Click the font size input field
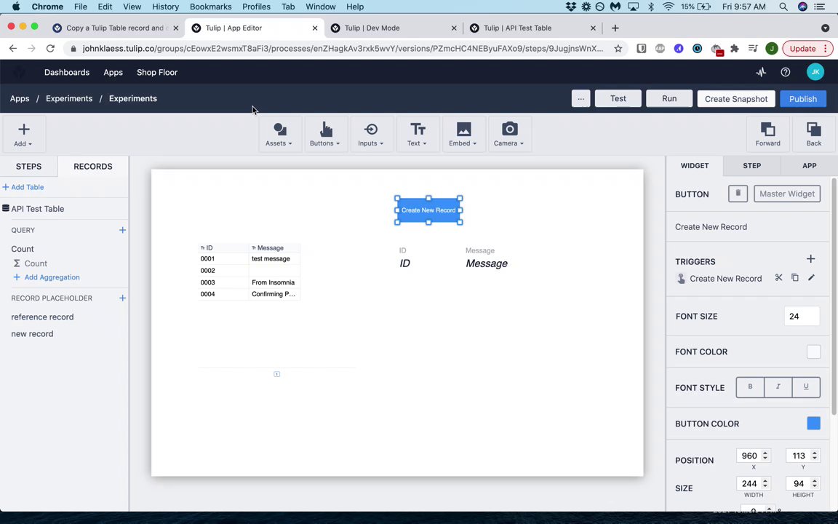Screen dimensions: 838x524 [x=802, y=316]
